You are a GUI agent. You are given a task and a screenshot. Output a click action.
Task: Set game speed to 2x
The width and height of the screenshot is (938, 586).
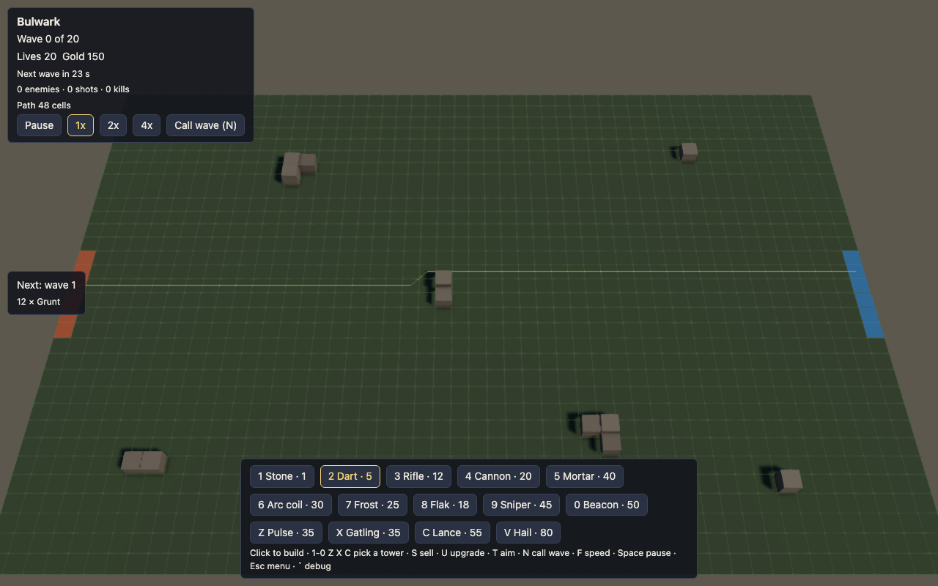pos(113,125)
